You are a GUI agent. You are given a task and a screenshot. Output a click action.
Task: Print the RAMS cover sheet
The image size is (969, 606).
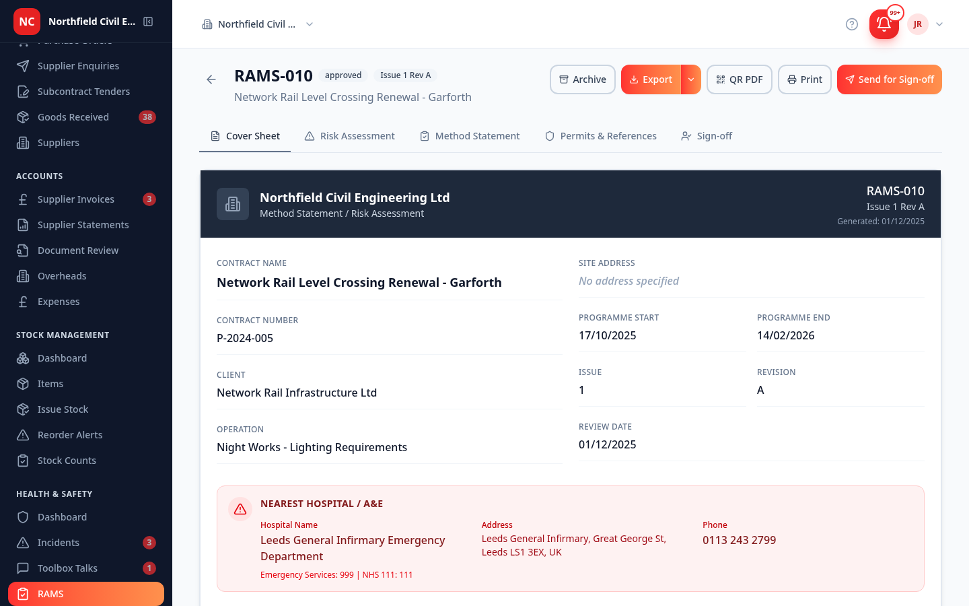(x=805, y=79)
